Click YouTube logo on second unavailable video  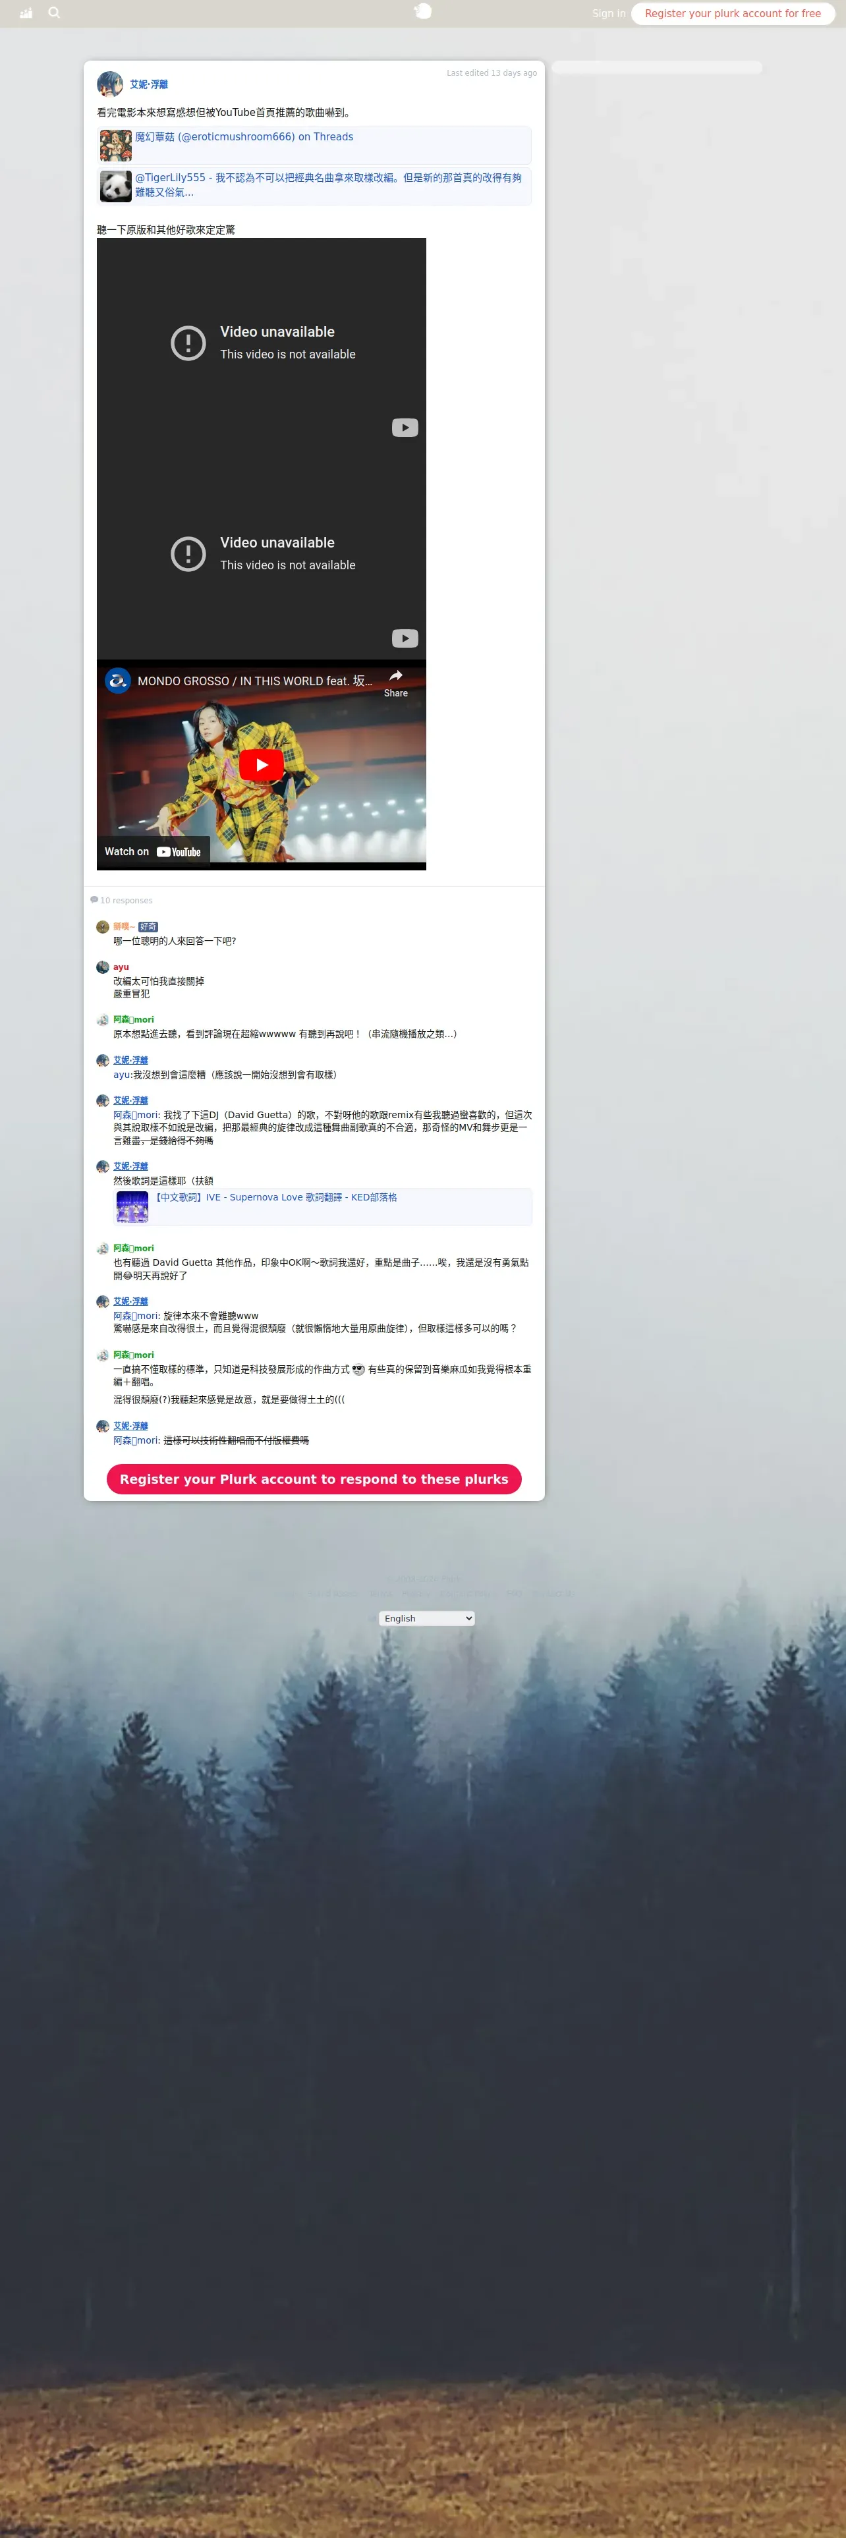point(405,638)
